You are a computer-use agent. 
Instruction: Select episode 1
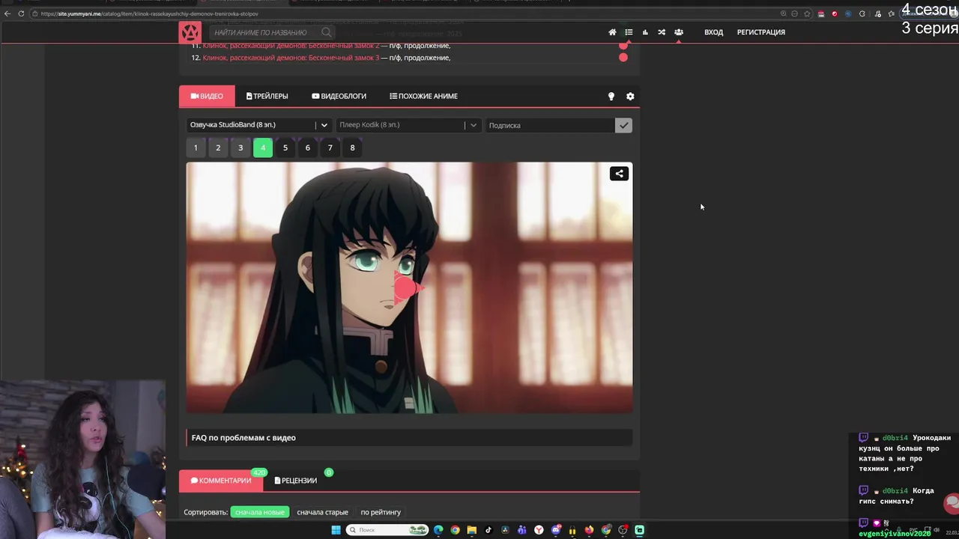pos(196,147)
